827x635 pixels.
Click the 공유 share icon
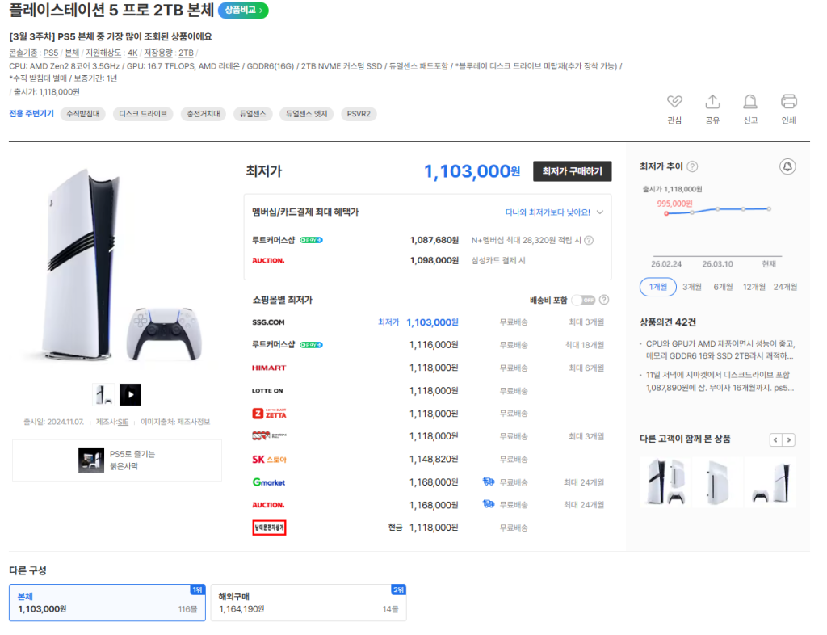click(x=712, y=102)
